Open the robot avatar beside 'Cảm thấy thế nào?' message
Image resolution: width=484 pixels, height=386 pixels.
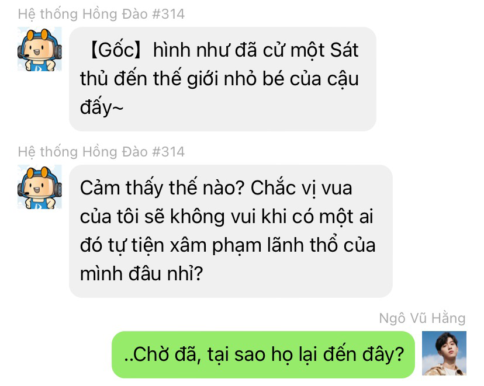(40, 187)
